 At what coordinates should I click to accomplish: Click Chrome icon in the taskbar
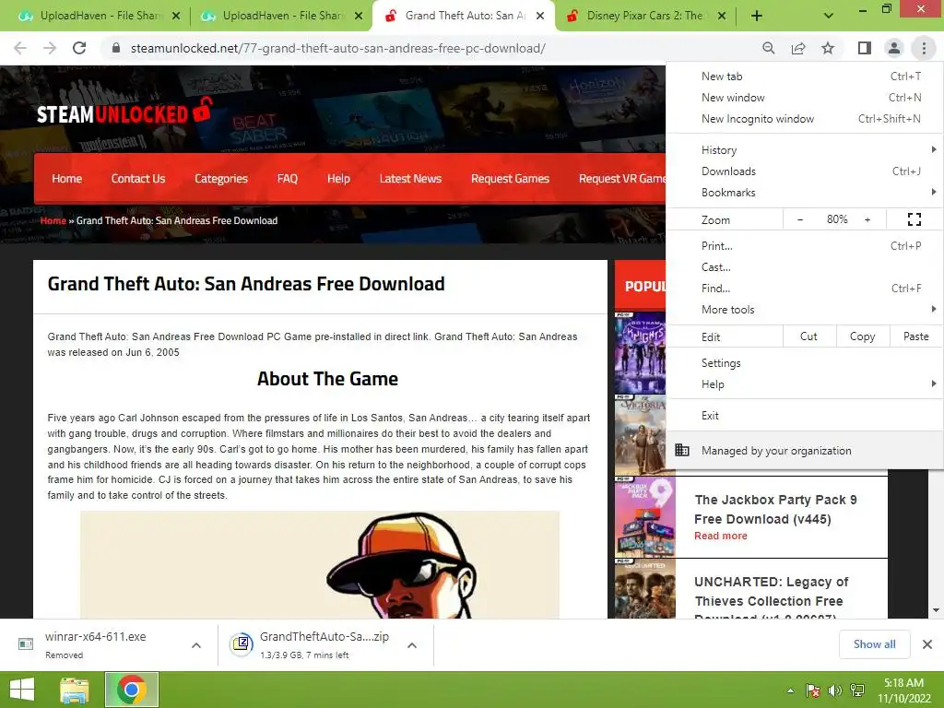click(132, 690)
